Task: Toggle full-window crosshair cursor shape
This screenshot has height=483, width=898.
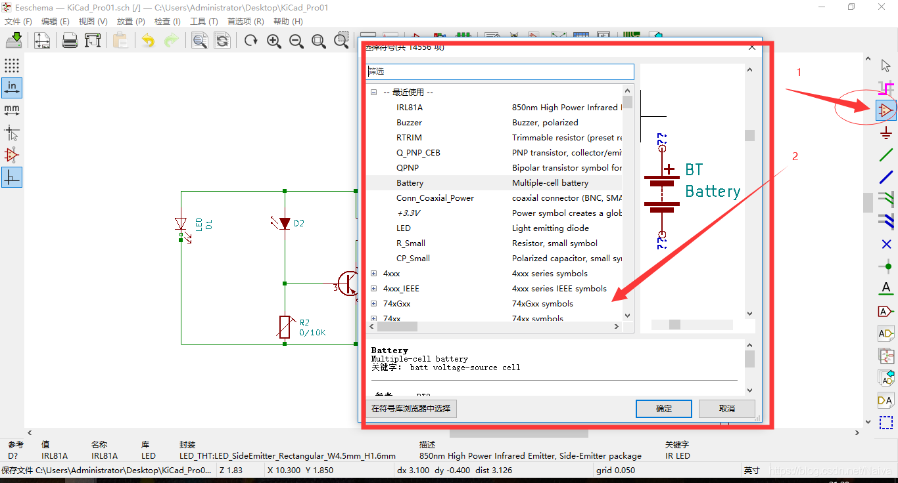Action: [x=12, y=133]
